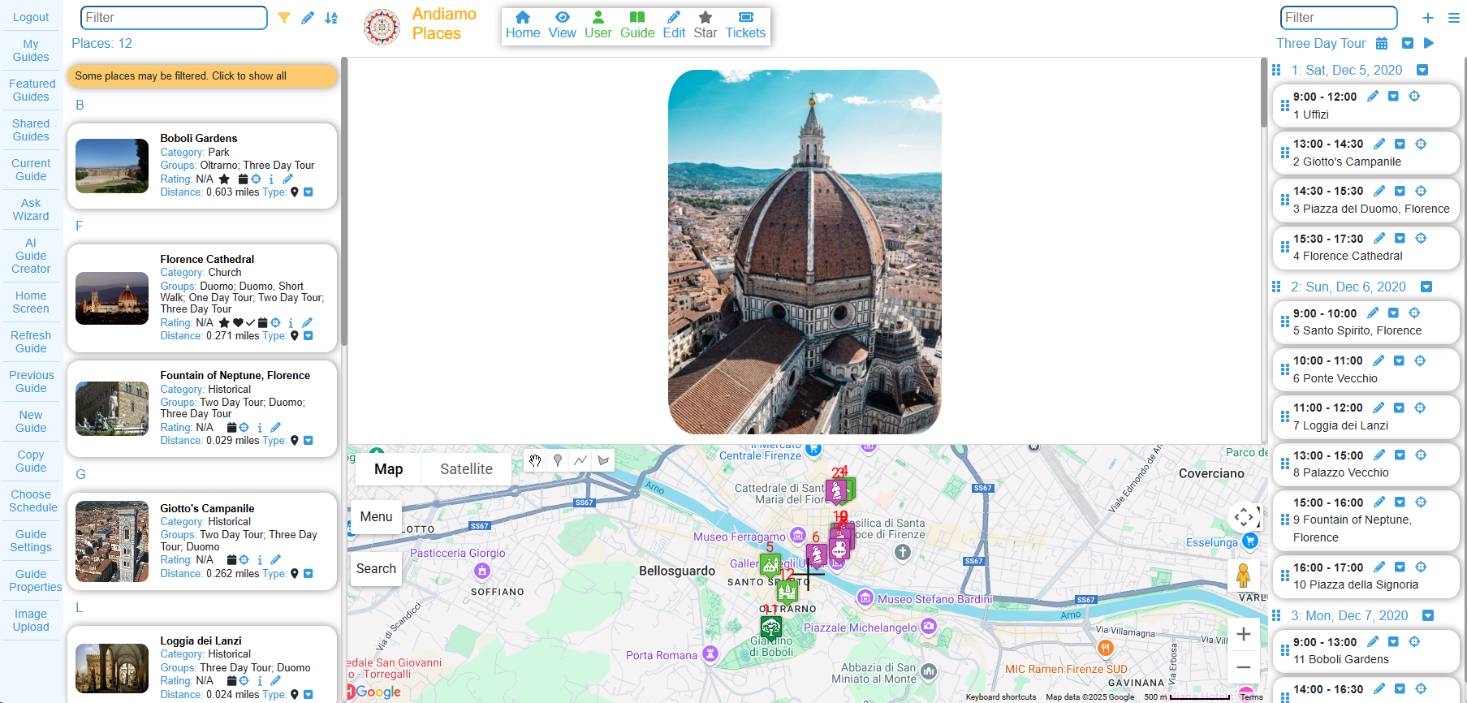Viewport: 1467px width, 703px height.
Task: Star Boboli Gardens with its star icon
Action: tap(224, 179)
